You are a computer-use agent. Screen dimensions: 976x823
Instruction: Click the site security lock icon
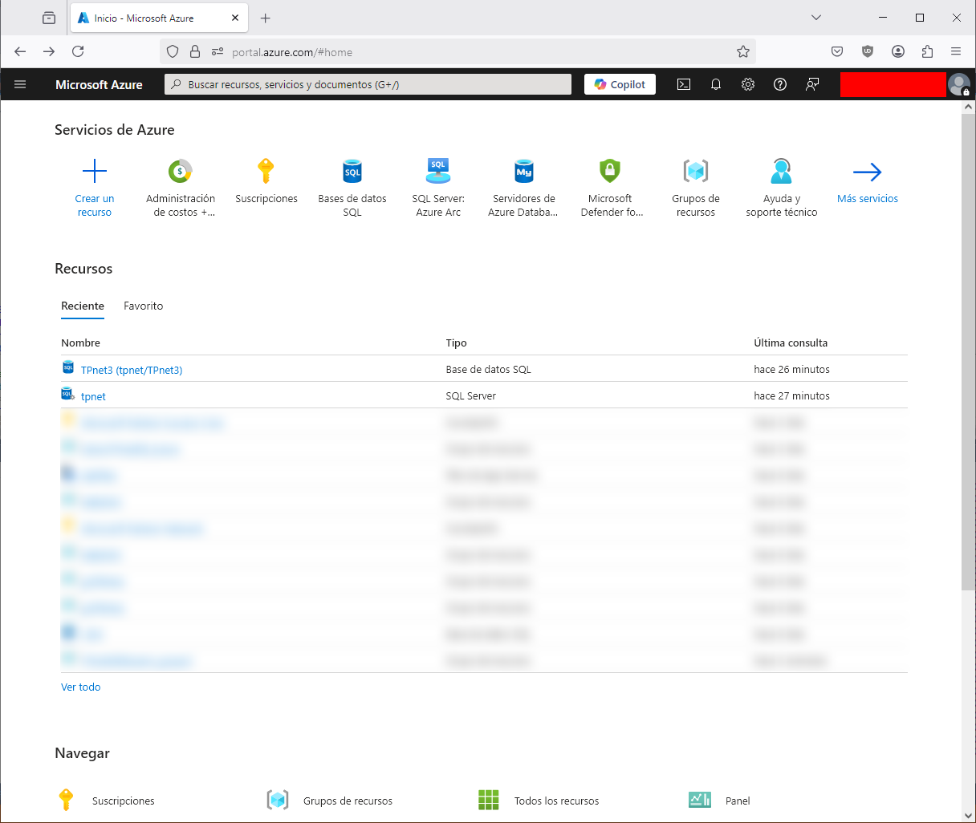[195, 52]
